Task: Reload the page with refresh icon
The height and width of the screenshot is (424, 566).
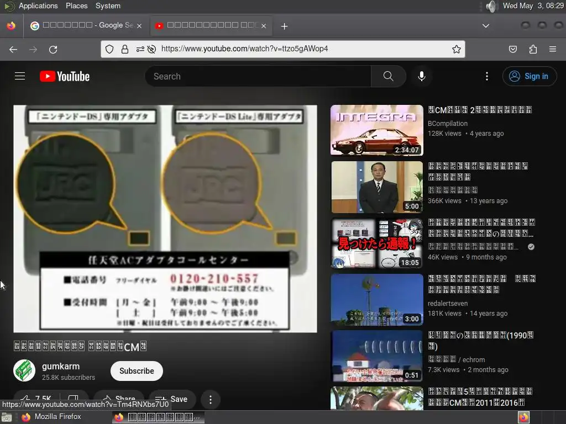Action: click(53, 49)
